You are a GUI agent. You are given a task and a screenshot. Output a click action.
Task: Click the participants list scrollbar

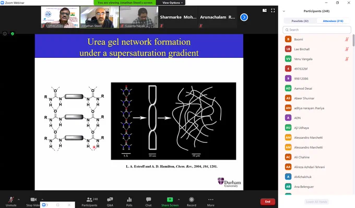(353, 40)
